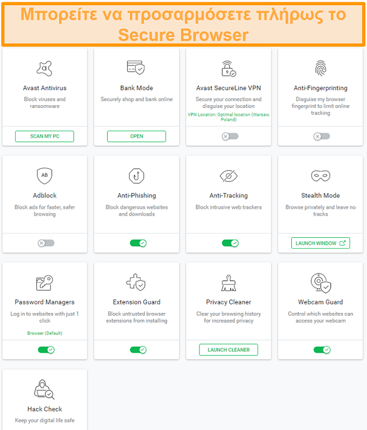Image resolution: width=367 pixels, height=430 pixels.
Task: Click the Privacy Cleaner brush icon
Action: pyautogui.click(x=229, y=283)
